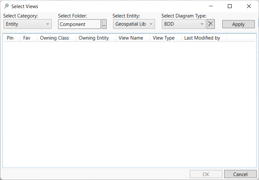This screenshot has height=180, width=259.
Task: Open the Select Entity dropdown
Action: point(134,24)
